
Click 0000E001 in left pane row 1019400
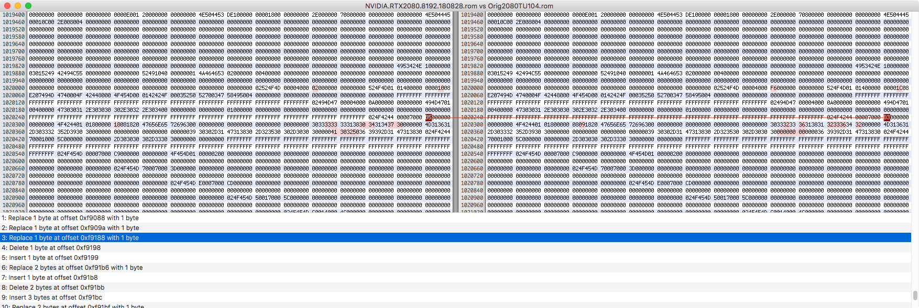[126, 15]
